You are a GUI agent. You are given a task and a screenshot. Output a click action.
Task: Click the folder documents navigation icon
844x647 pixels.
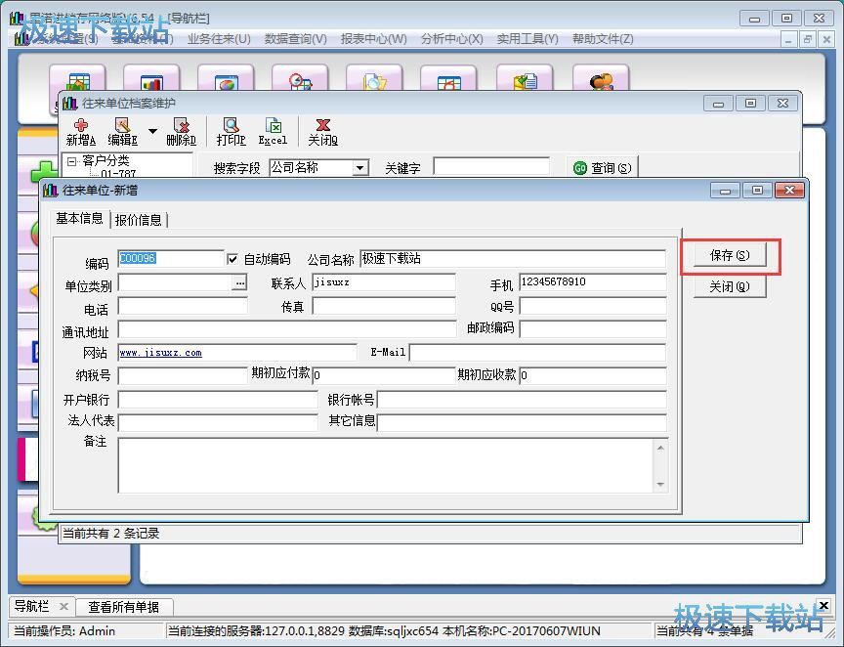pos(374,79)
